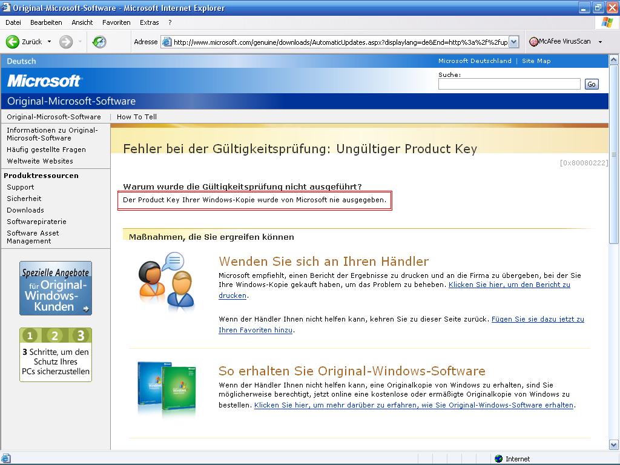Open the Zurück history dropdown arrow

(50, 42)
